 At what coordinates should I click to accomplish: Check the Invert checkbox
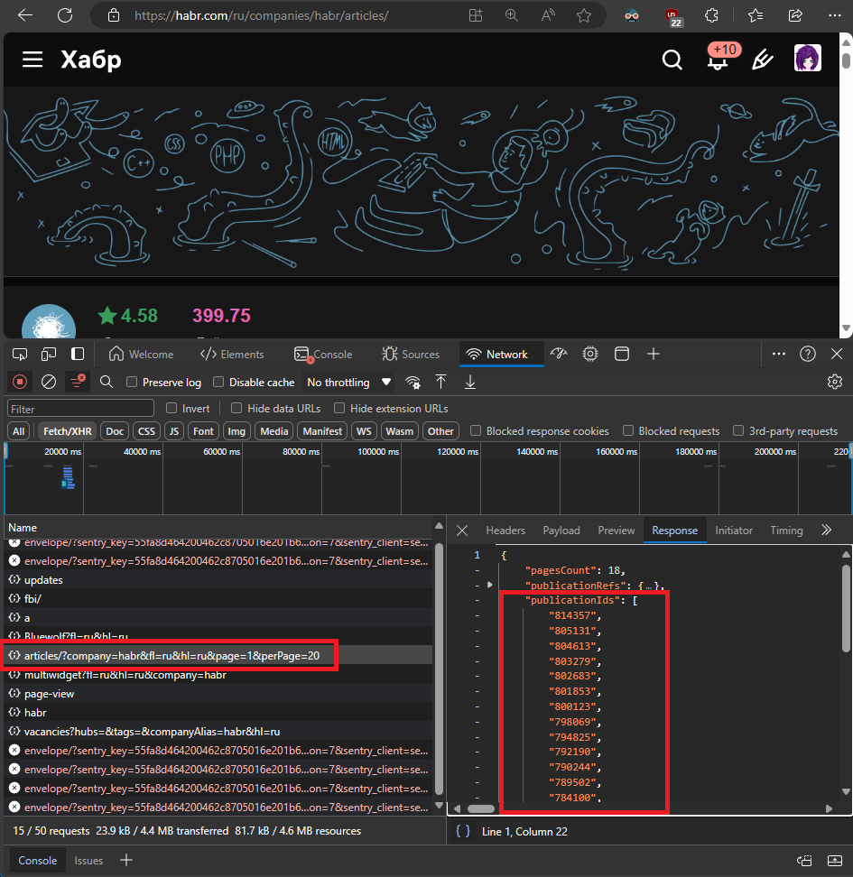[172, 409]
